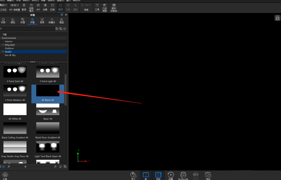Launch KeyShotXR from bottom toolbar
The image size is (281, 180).
[183, 175]
